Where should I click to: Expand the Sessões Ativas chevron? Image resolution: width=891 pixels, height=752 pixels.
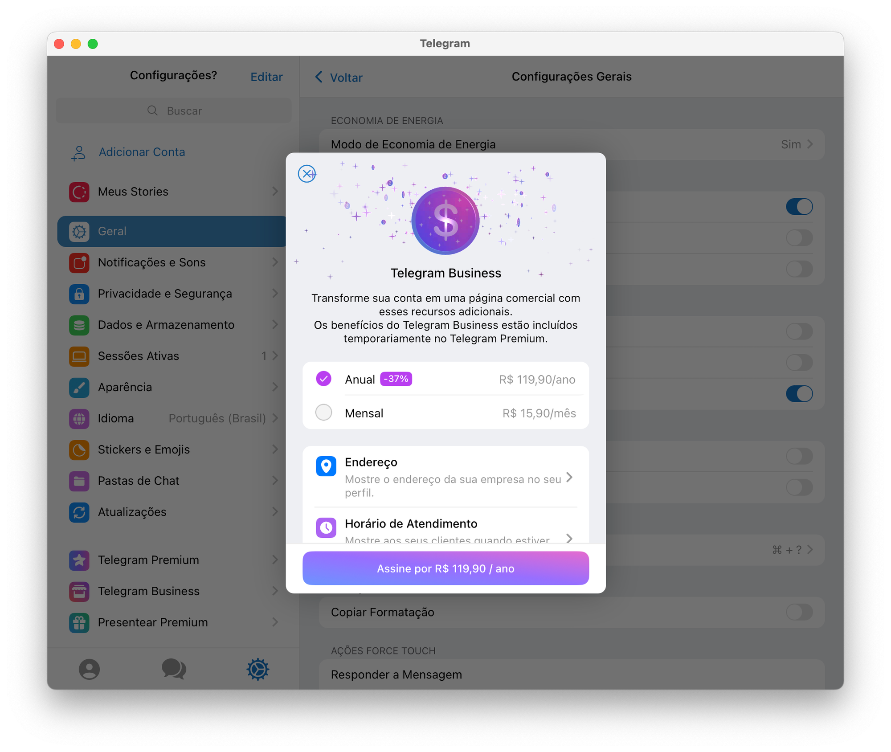[275, 356]
